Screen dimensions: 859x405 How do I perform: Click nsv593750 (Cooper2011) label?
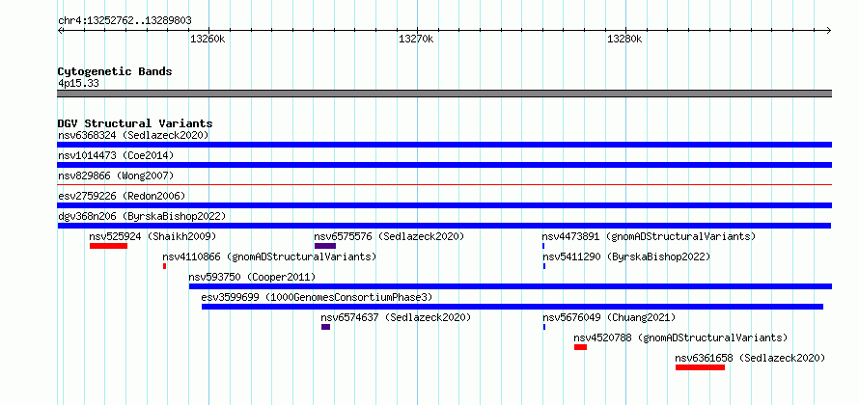pos(252,277)
